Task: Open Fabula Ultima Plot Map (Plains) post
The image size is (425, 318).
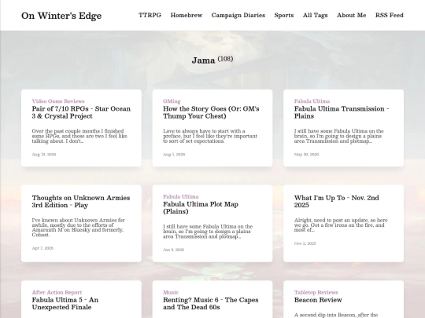Action: point(201,207)
